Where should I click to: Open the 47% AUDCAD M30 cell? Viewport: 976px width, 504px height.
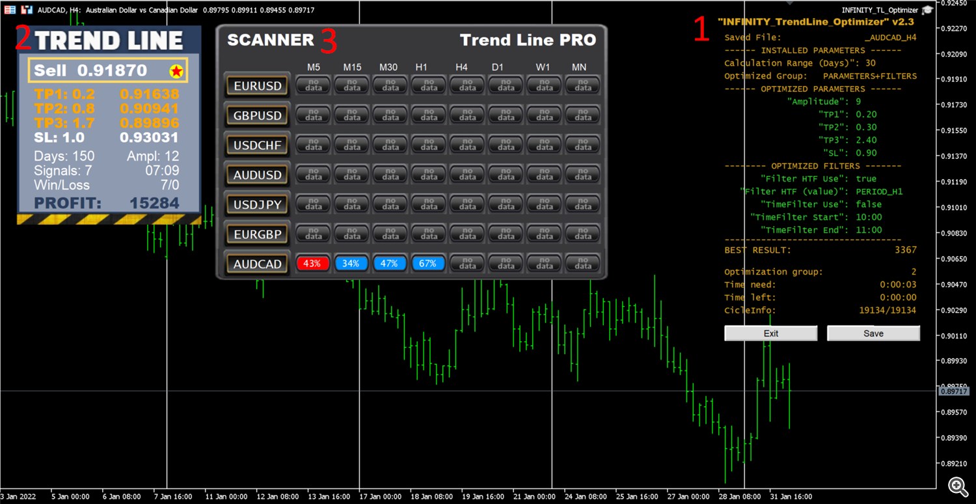pos(390,264)
